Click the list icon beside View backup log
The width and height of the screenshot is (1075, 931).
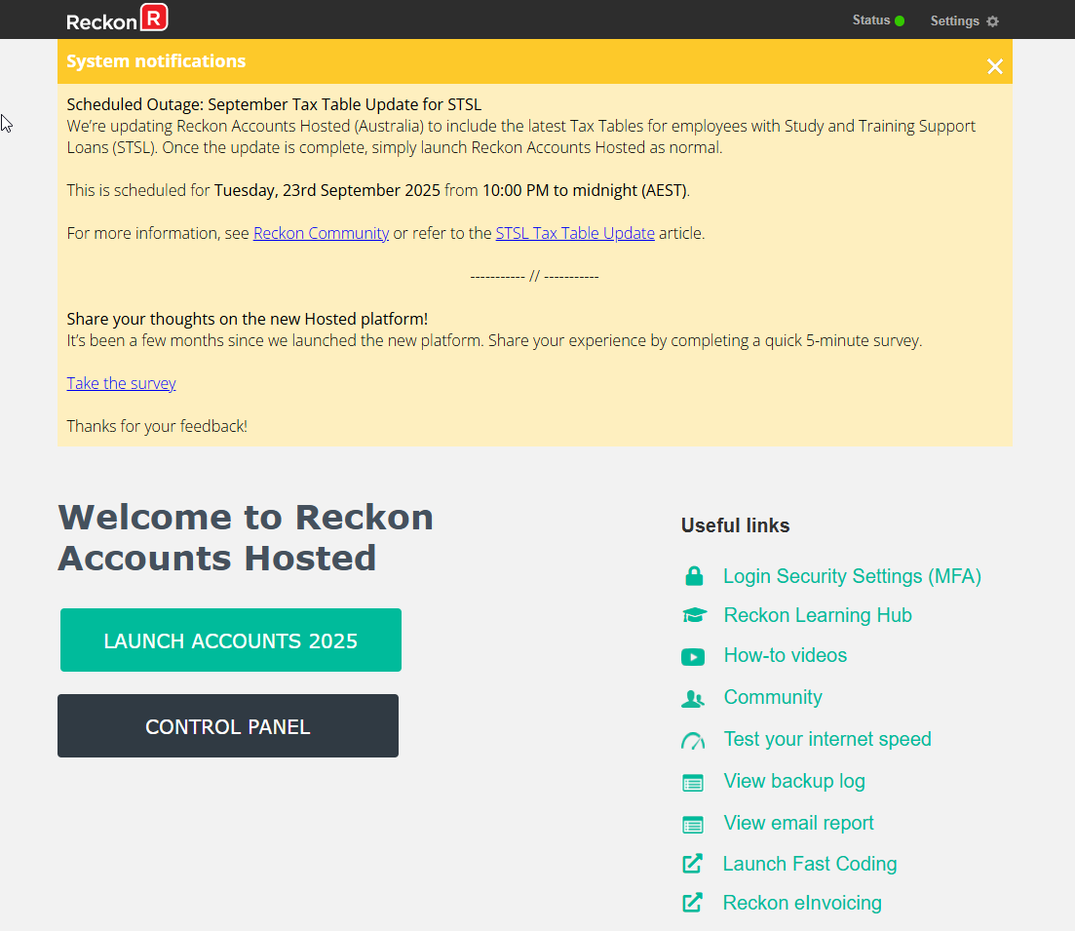(x=693, y=782)
